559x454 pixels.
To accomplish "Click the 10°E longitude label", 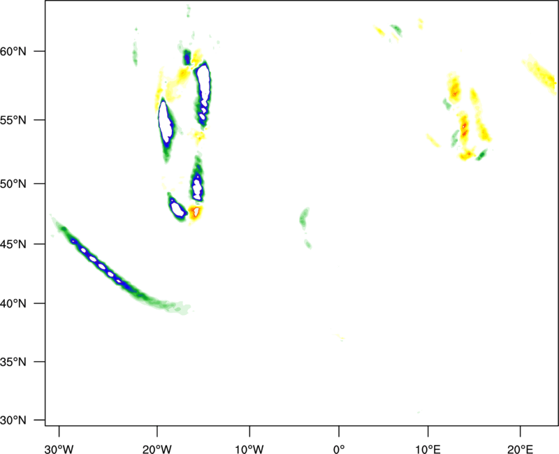I will [428, 449].
